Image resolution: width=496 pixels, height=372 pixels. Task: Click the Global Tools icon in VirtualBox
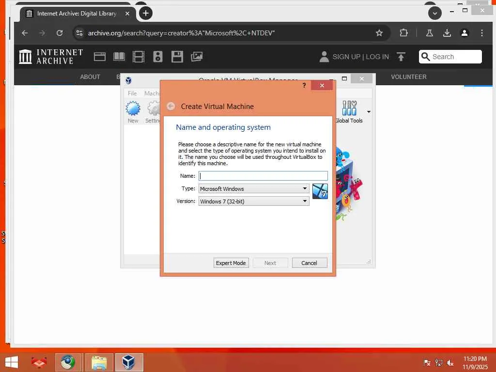coord(349,112)
